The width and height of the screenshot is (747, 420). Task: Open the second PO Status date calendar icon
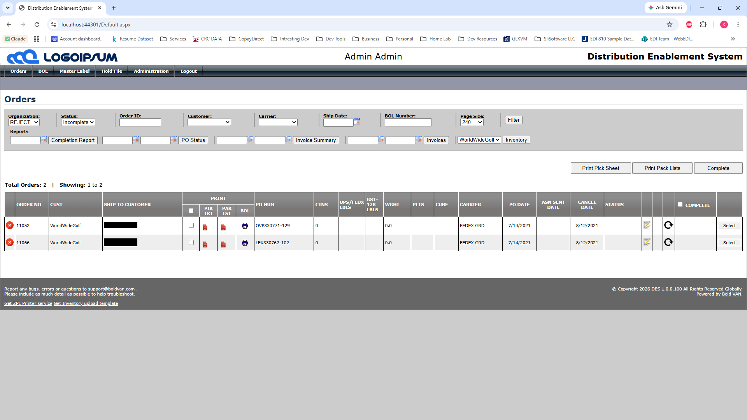click(x=174, y=139)
